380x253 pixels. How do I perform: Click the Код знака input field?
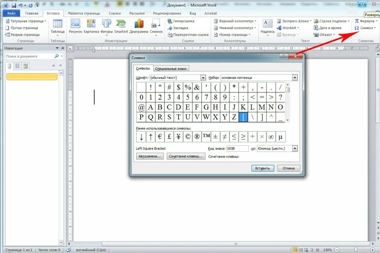click(x=237, y=149)
